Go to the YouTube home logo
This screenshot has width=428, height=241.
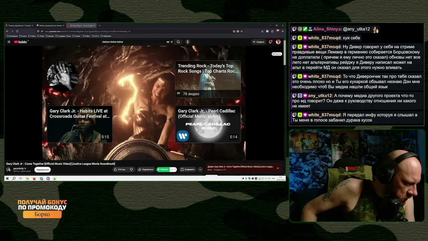21,42
